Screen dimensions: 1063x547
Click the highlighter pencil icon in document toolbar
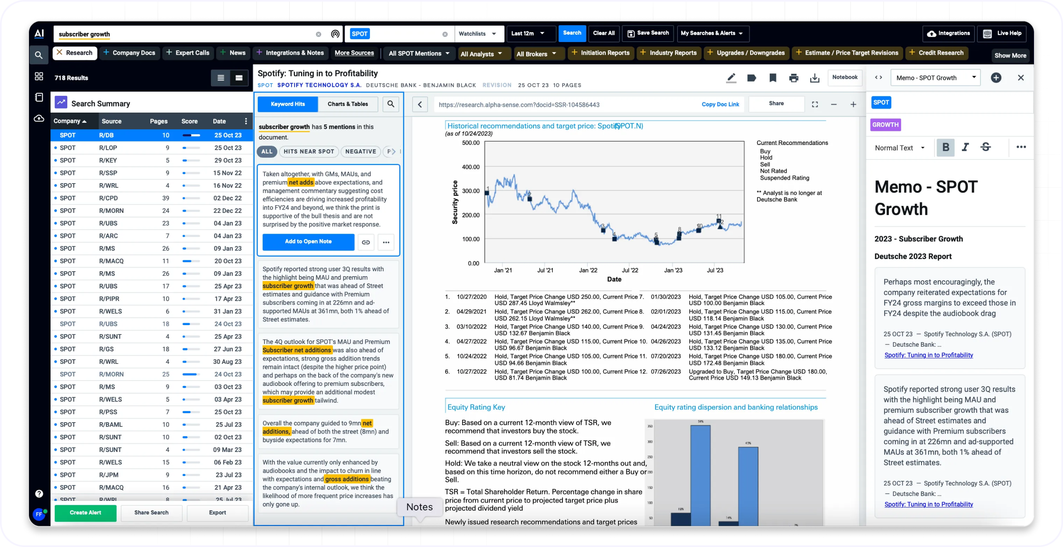click(x=731, y=78)
